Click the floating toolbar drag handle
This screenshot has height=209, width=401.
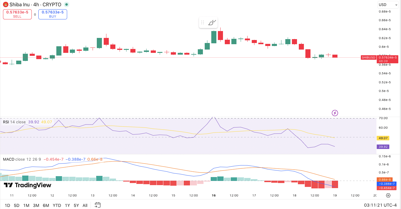[203, 22]
